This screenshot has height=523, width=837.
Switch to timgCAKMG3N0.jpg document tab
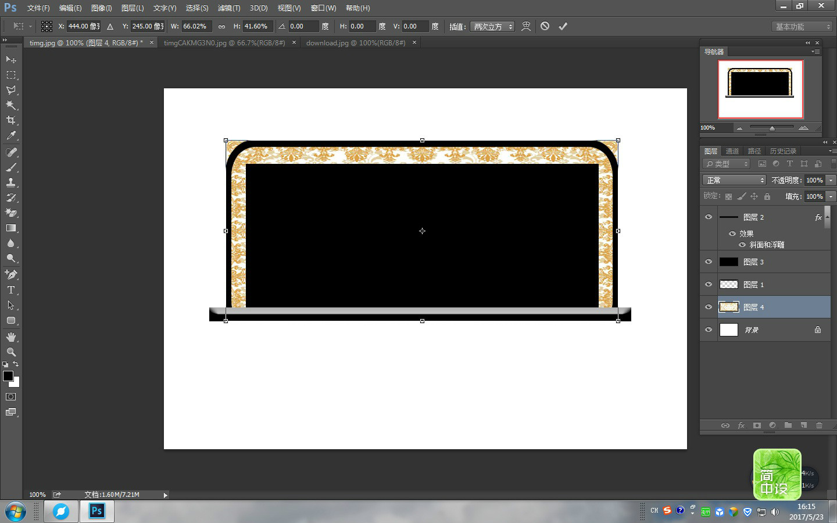coord(224,43)
